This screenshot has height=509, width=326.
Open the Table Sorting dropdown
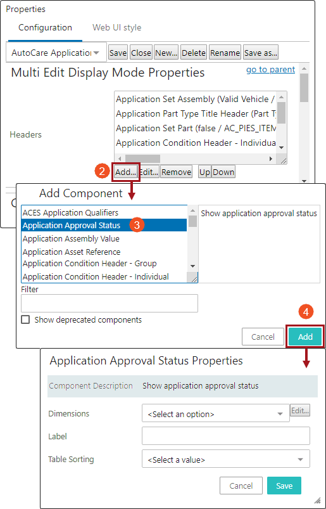pos(226,460)
